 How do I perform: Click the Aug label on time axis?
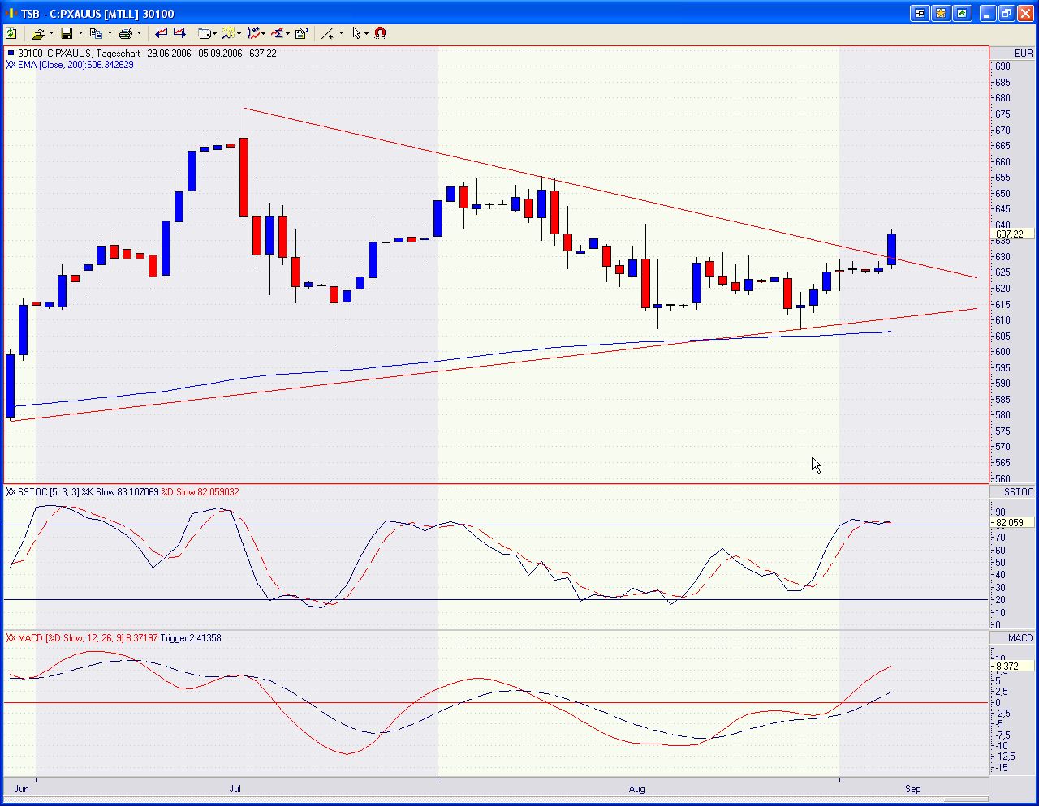(x=637, y=789)
